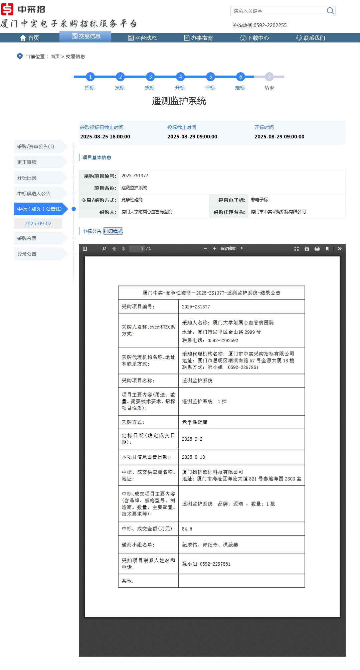Go to previous PDF page arrow
This screenshot has width=360, height=670.
tap(114, 249)
